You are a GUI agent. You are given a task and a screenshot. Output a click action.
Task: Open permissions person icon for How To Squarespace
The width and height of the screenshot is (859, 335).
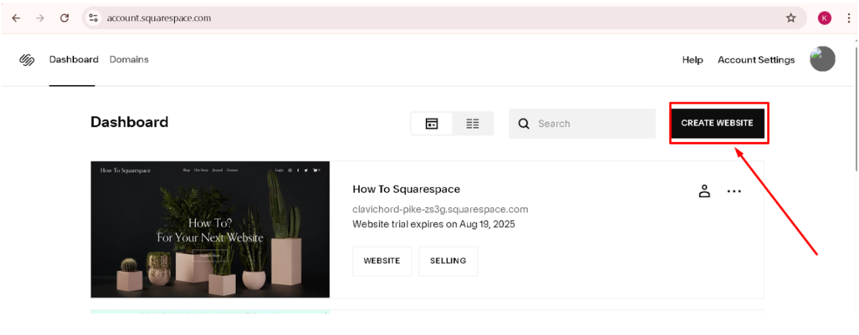coord(704,191)
